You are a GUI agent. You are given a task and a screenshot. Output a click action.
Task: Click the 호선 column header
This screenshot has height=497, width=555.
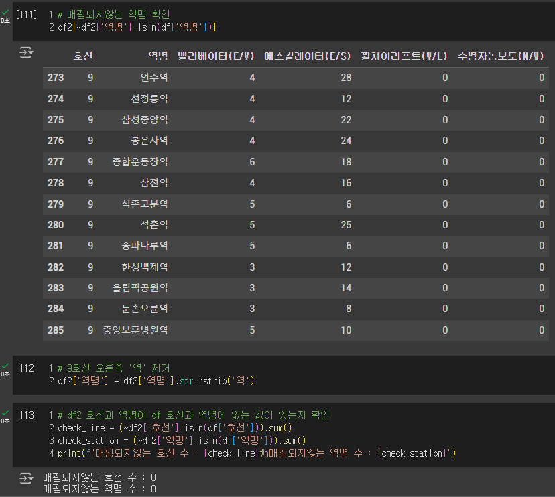[83, 56]
